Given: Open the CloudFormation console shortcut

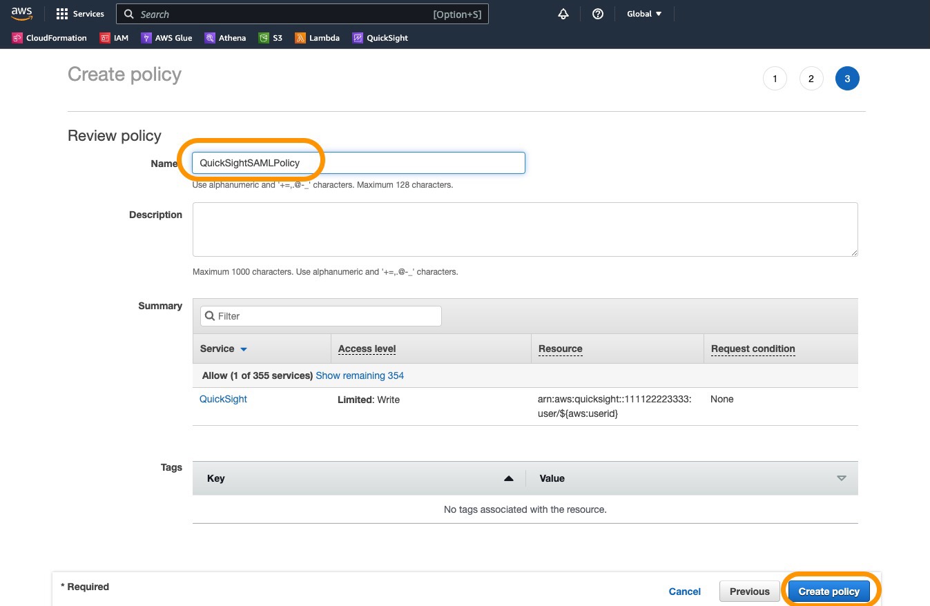Looking at the screenshot, I should click(x=48, y=38).
